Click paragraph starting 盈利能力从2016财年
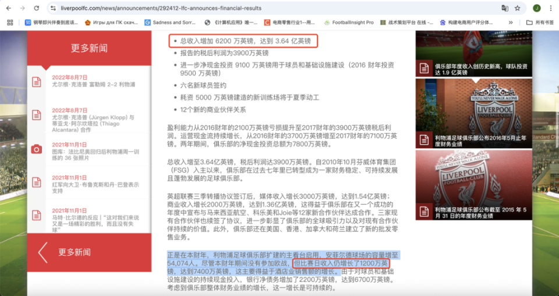The image size is (559, 296). 282,135
